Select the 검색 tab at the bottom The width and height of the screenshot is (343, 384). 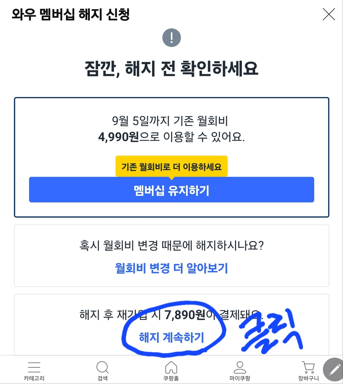[x=102, y=377]
